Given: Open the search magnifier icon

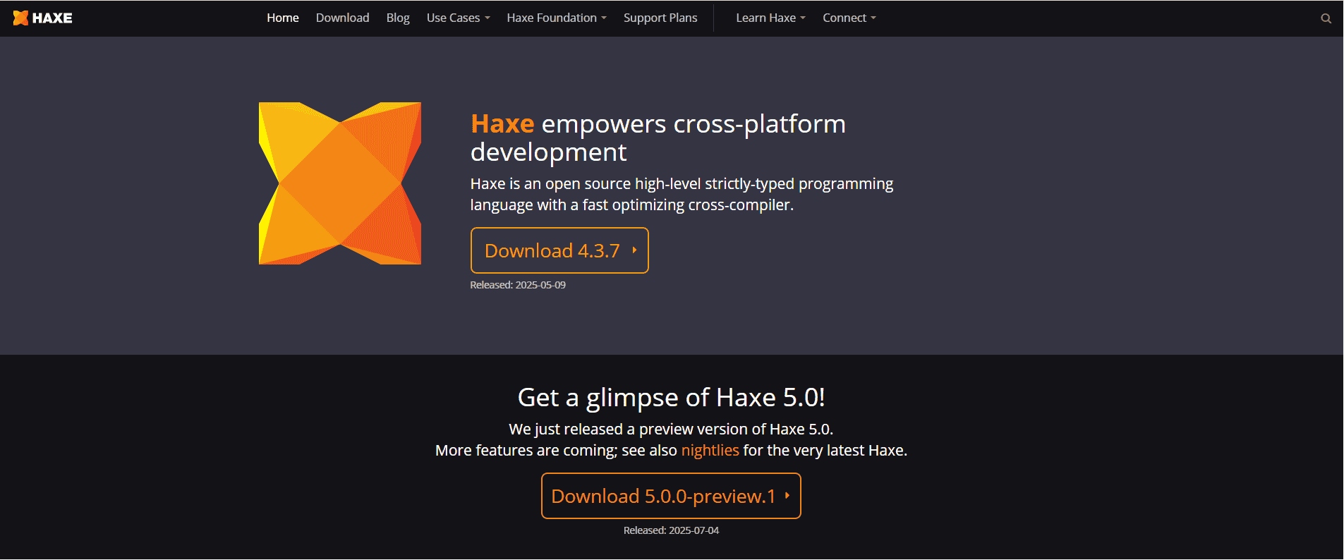Looking at the screenshot, I should coord(1326,18).
